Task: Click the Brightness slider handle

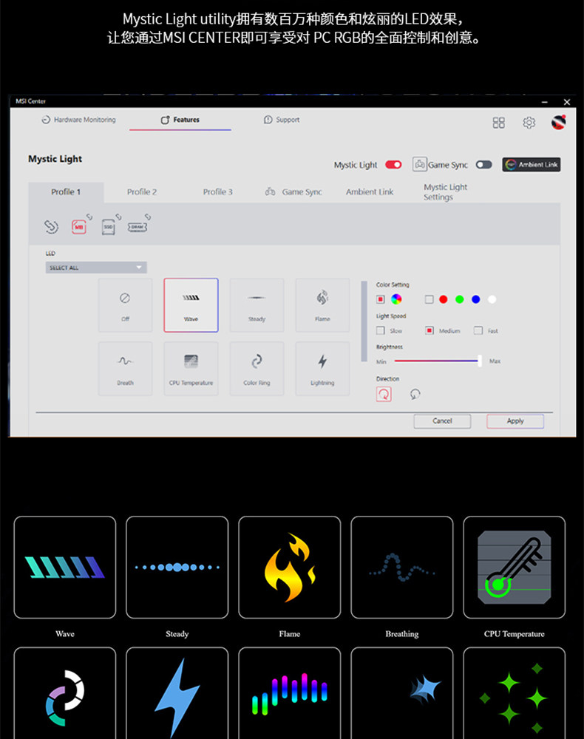Action: 479,361
